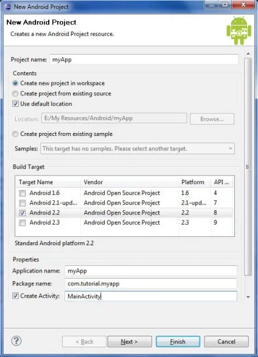Click Vendor cell of Android 1.6 row
The width and height of the screenshot is (258, 357).
pos(122,193)
